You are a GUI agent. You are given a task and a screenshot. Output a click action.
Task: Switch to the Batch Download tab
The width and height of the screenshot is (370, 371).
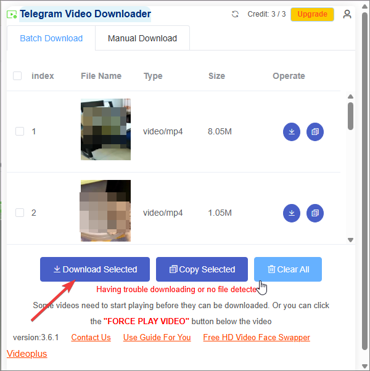tap(51, 38)
